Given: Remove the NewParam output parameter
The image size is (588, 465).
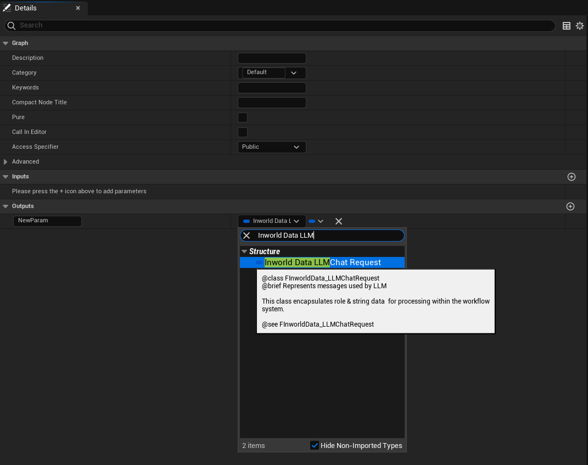Looking at the screenshot, I should [x=339, y=221].
